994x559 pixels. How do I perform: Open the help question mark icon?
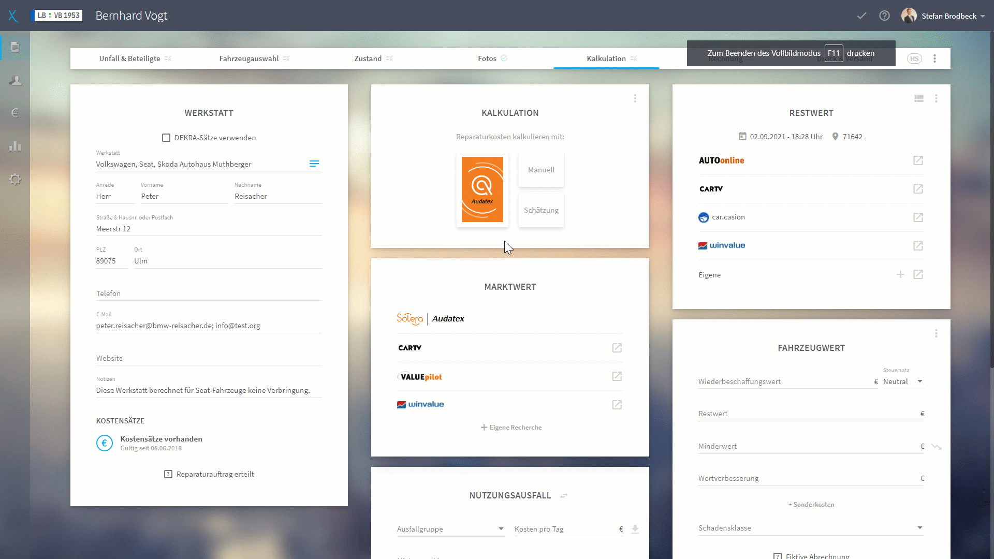(884, 16)
